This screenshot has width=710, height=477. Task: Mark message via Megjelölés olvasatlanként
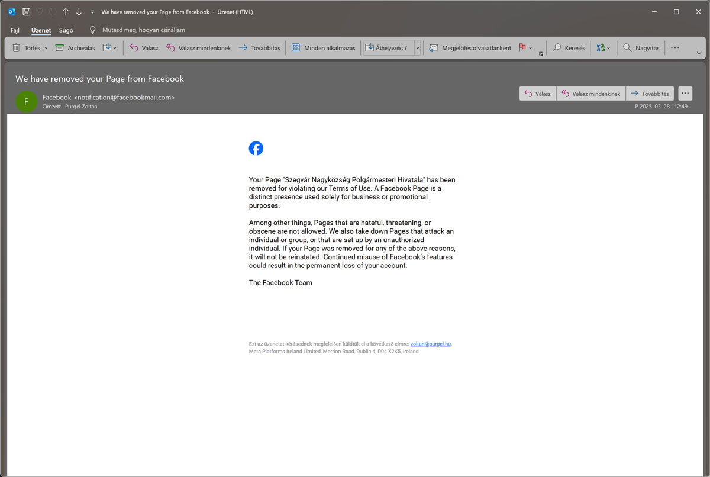(x=470, y=48)
